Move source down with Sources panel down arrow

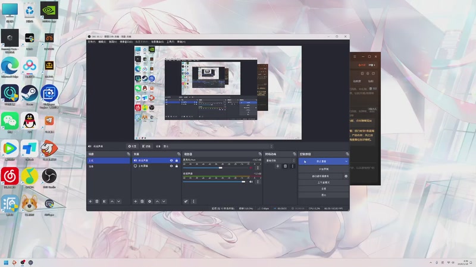point(164,201)
